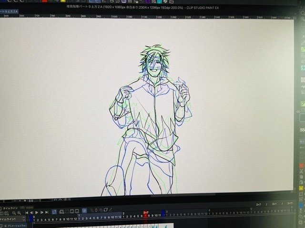Click the purple icon in top command bar

[x=148, y=1]
